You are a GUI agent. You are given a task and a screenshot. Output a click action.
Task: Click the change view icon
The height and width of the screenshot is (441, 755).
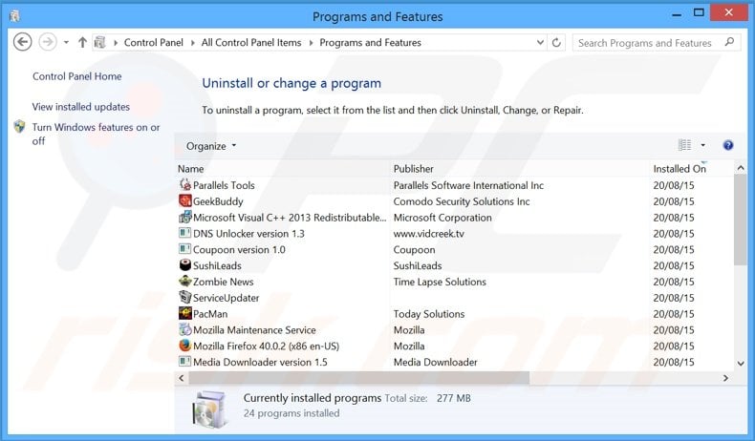684,145
